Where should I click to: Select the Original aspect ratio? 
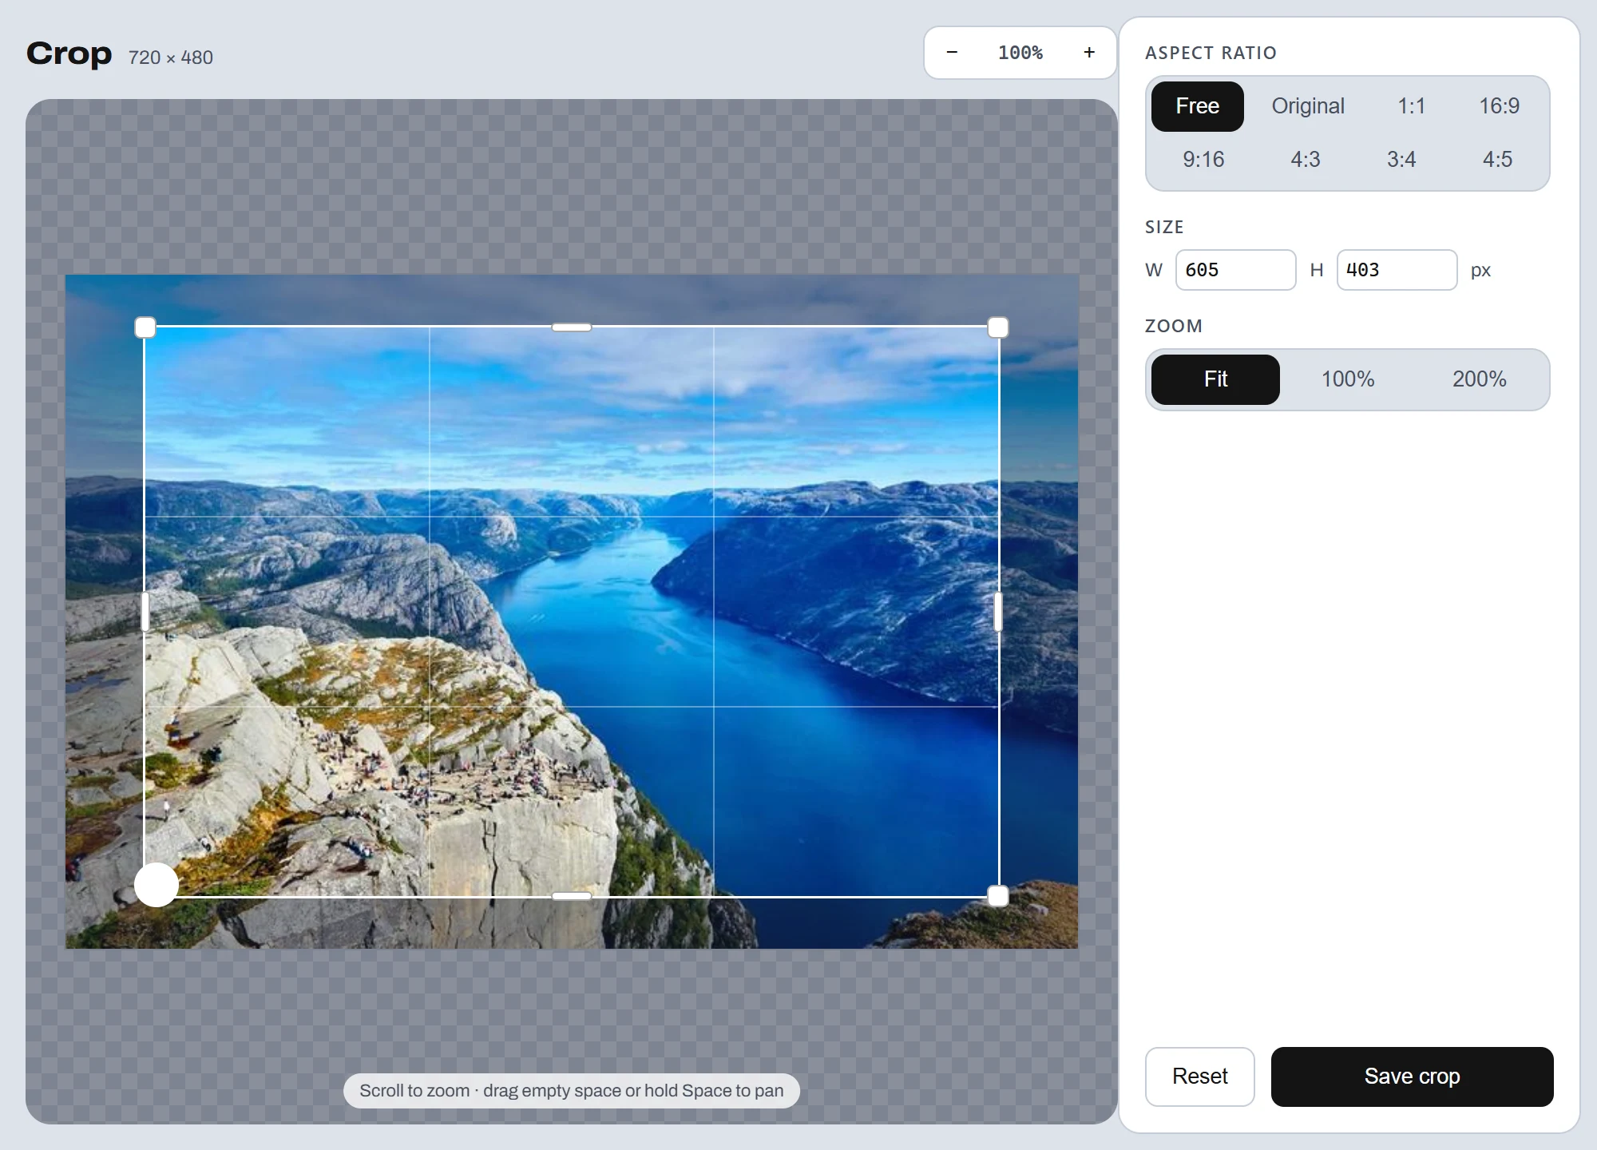click(x=1308, y=106)
